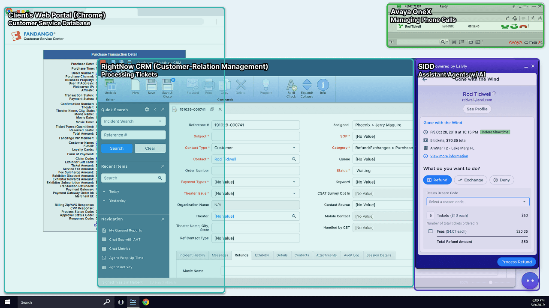Open Task View on taskbar
Screen dimensions: 549x308
(121, 302)
